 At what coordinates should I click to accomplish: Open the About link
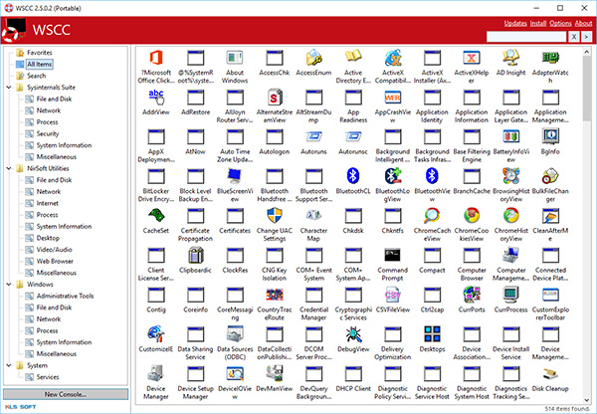click(x=583, y=23)
